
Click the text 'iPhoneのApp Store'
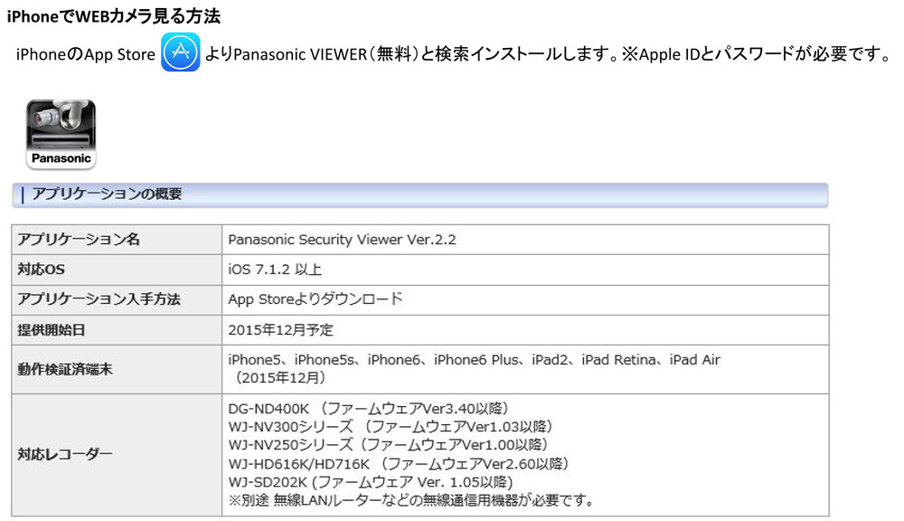pos(85,54)
